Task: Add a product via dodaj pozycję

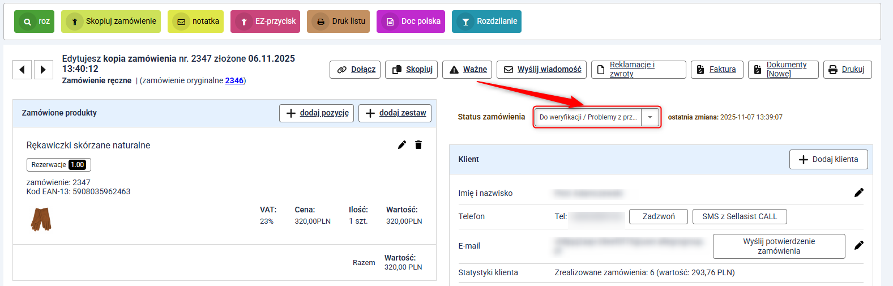Action: click(317, 113)
